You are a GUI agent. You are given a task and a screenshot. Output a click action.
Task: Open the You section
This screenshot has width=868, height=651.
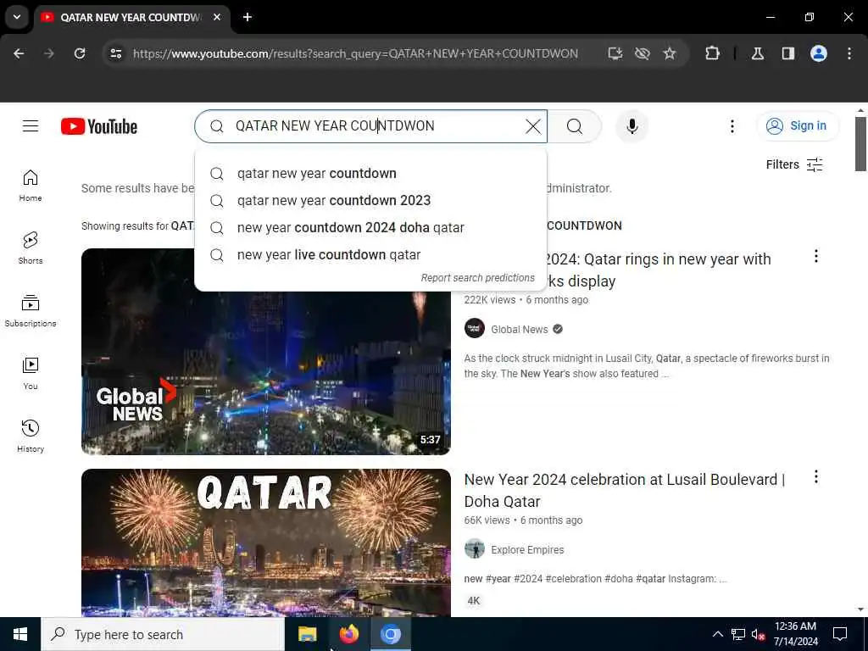(31, 374)
